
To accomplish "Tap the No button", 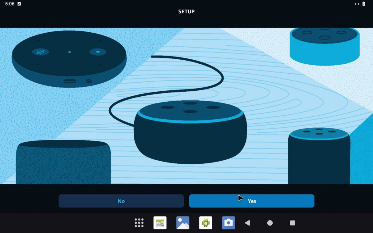I will point(121,201).
